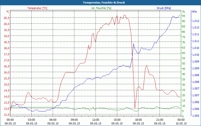Click the '60' humidity axis value
This screenshot has height=126, width=201.
pyautogui.click(x=184, y=53)
